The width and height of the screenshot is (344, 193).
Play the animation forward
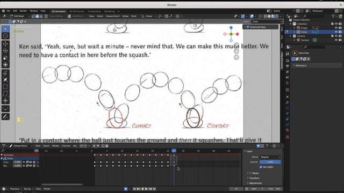(146, 189)
